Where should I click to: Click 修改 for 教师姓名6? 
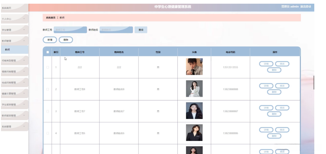coord(282,130)
